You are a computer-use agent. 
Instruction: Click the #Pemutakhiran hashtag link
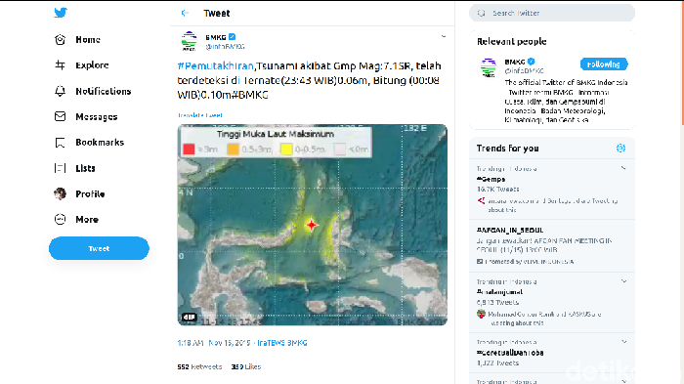(216, 65)
